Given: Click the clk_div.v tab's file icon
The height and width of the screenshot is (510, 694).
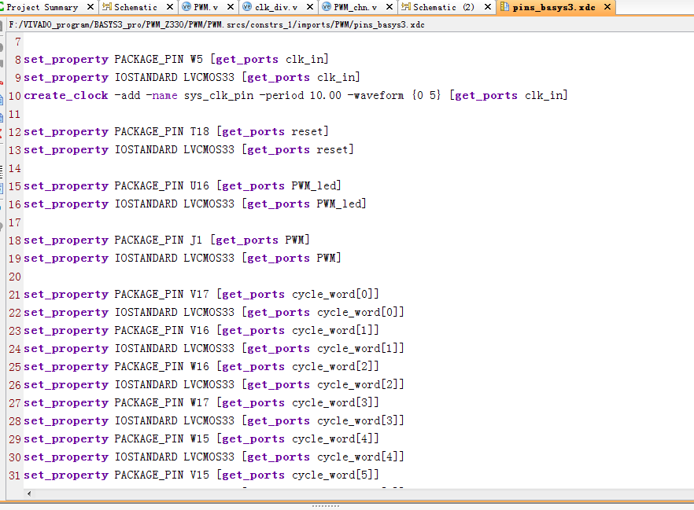Looking at the screenshot, I should [x=247, y=7].
